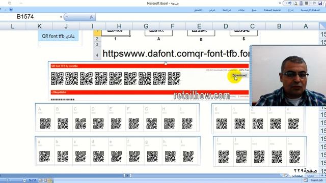
Task: Select column header A
Action: 306,26
